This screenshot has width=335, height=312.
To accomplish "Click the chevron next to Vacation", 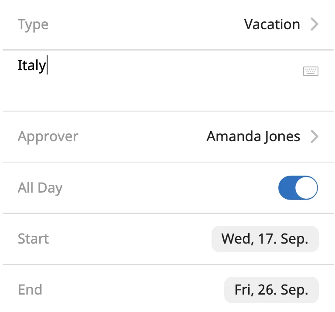I will [314, 24].
